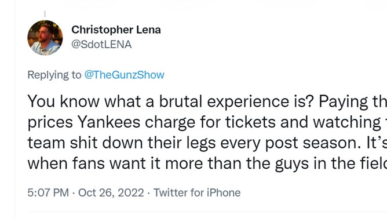387x218 pixels.
Task: Click the Twitter for iPhone source label
Action: pyautogui.click(x=197, y=193)
